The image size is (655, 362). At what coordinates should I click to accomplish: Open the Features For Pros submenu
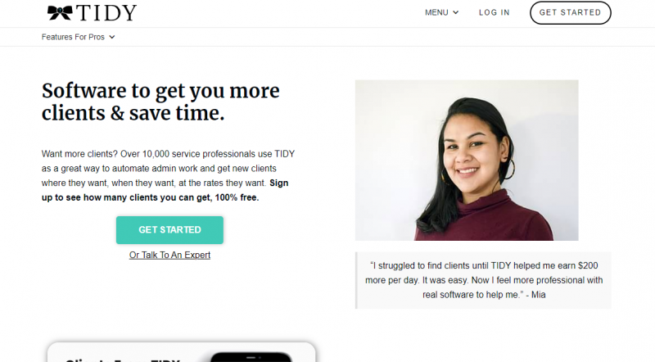click(x=78, y=37)
